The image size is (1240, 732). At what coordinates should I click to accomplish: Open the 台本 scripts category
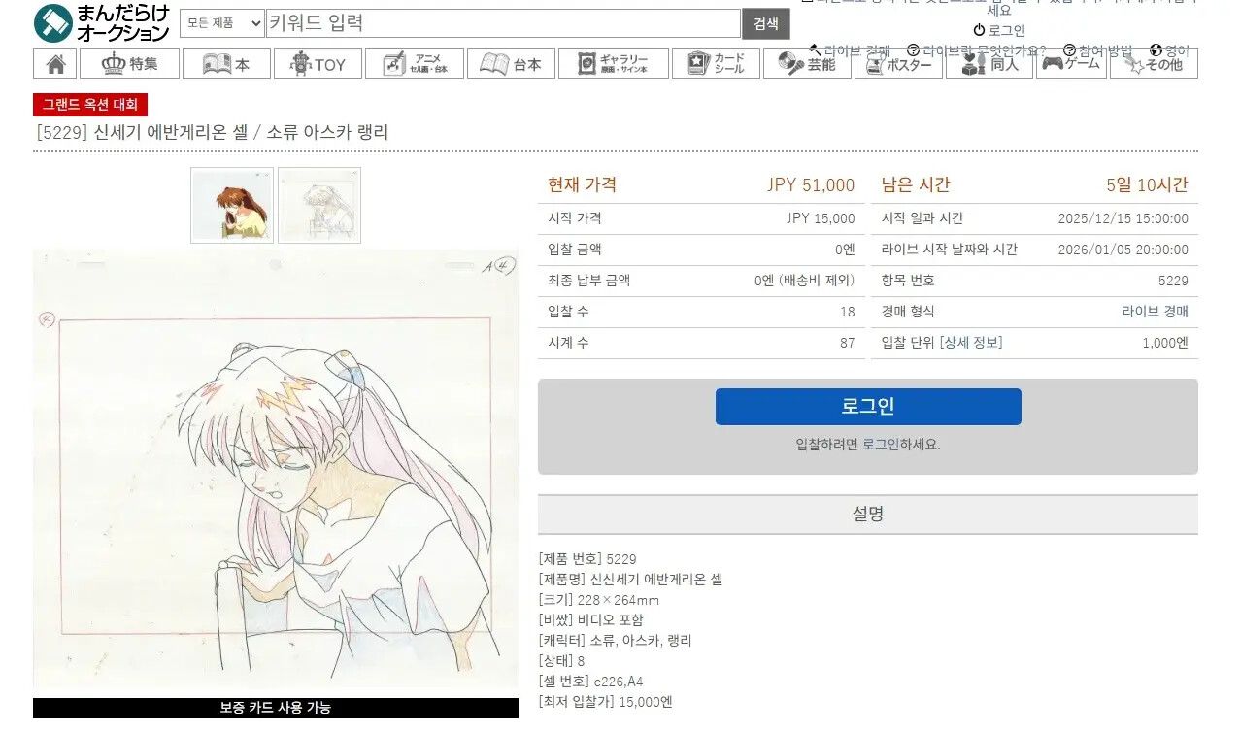point(511,63)
